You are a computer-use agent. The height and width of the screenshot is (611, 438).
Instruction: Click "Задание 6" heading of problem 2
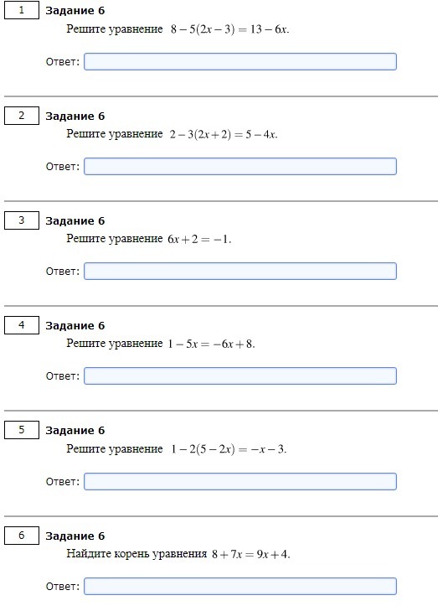tap(75, 117)
